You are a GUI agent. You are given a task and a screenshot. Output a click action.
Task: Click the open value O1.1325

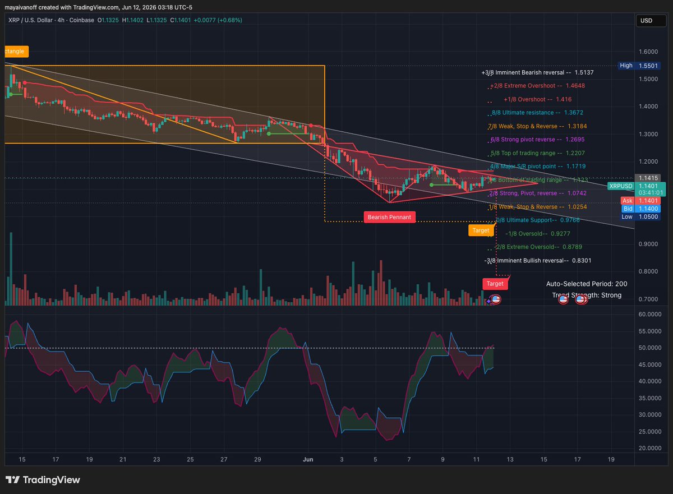(108, 20)
